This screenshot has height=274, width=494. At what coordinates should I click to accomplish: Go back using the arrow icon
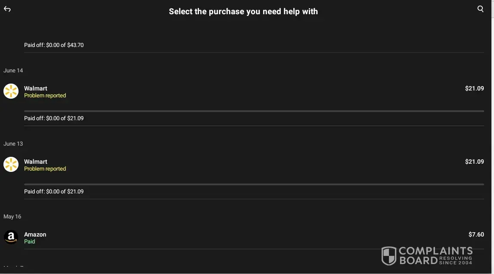(7, 9)
